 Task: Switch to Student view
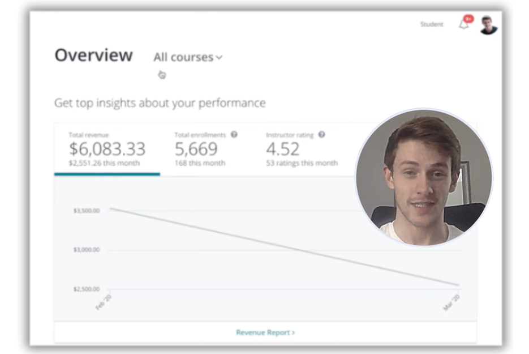432,24
